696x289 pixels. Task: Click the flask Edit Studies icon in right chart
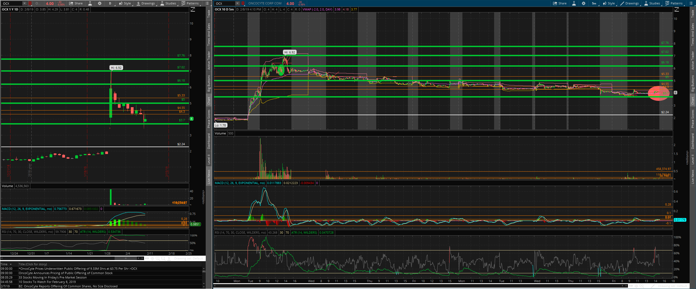(x=574, y=3)
